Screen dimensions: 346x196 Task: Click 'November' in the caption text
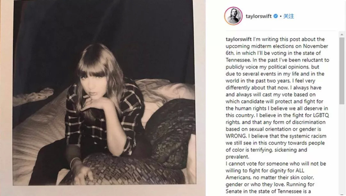pyautogui.click(x=315, y=46)
